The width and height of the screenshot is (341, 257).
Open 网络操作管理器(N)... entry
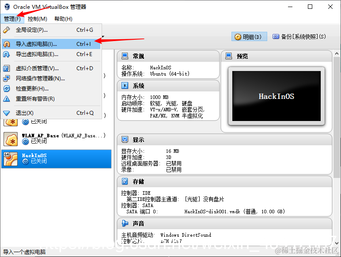(x=51, y=79)
